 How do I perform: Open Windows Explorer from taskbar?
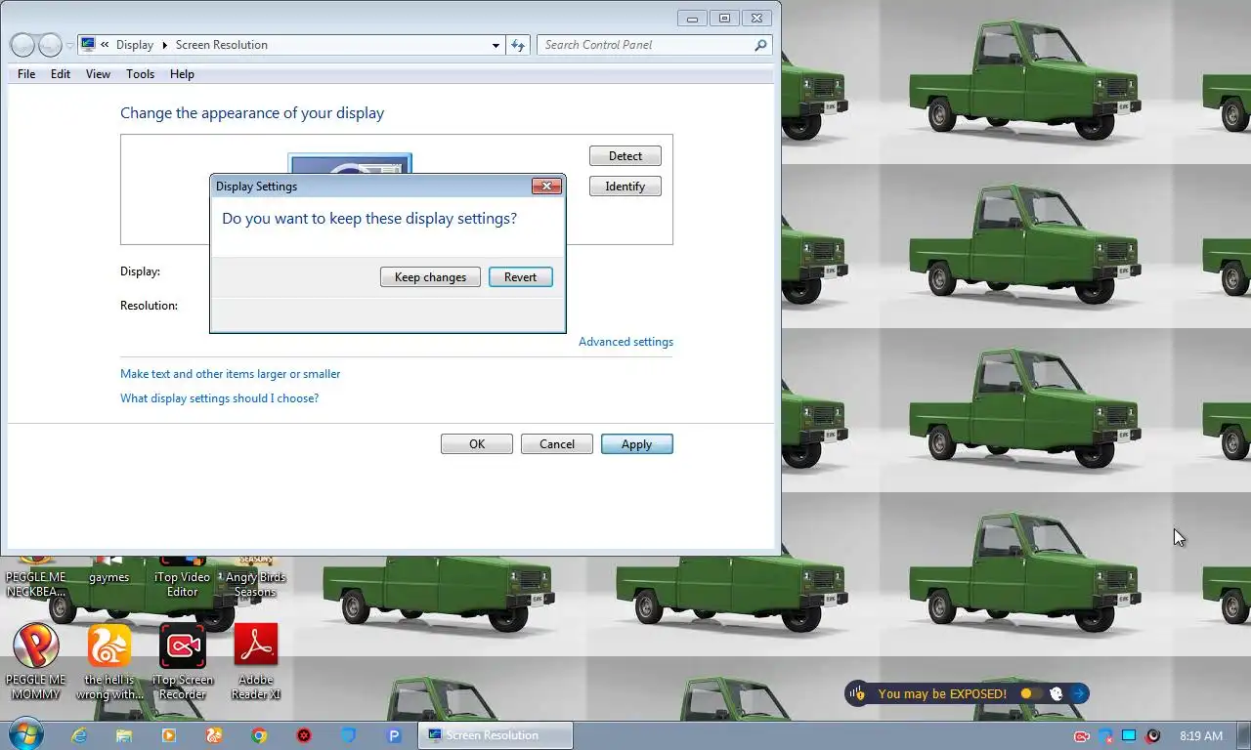click(124, 735)
